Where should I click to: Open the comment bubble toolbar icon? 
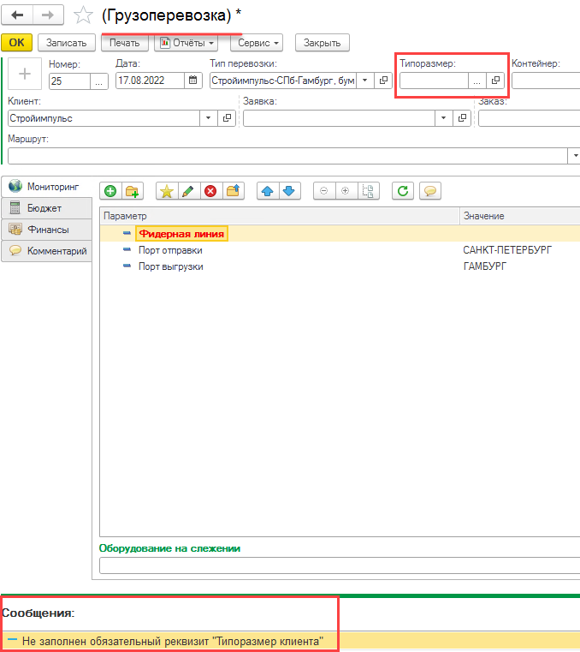point(430,191)
